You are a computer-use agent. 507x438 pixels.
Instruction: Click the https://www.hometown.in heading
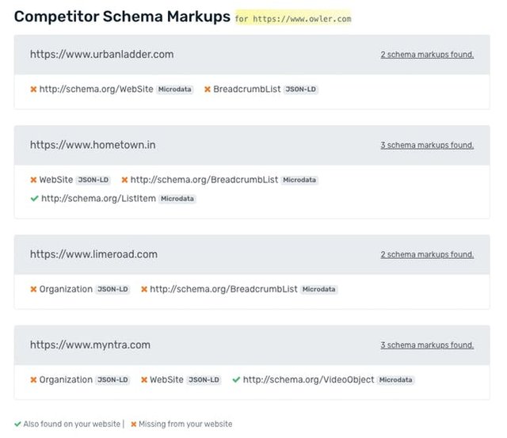pyautogui.click(x=93, y=145)
